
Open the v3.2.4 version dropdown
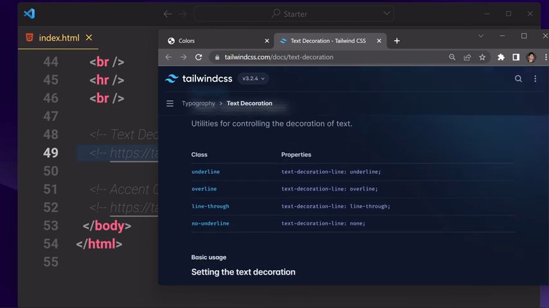pyautogui.click(x=253, y=79)
